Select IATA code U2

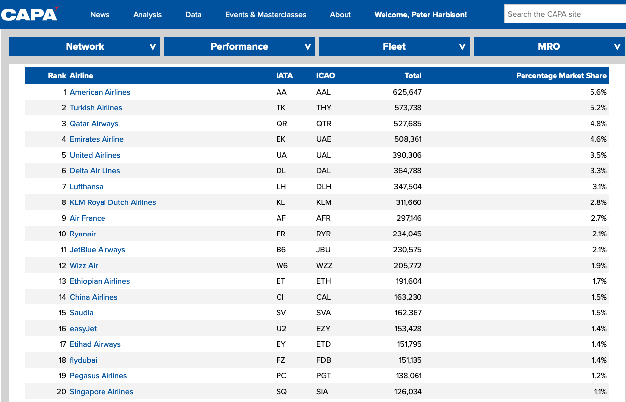[x=281, y=329]
